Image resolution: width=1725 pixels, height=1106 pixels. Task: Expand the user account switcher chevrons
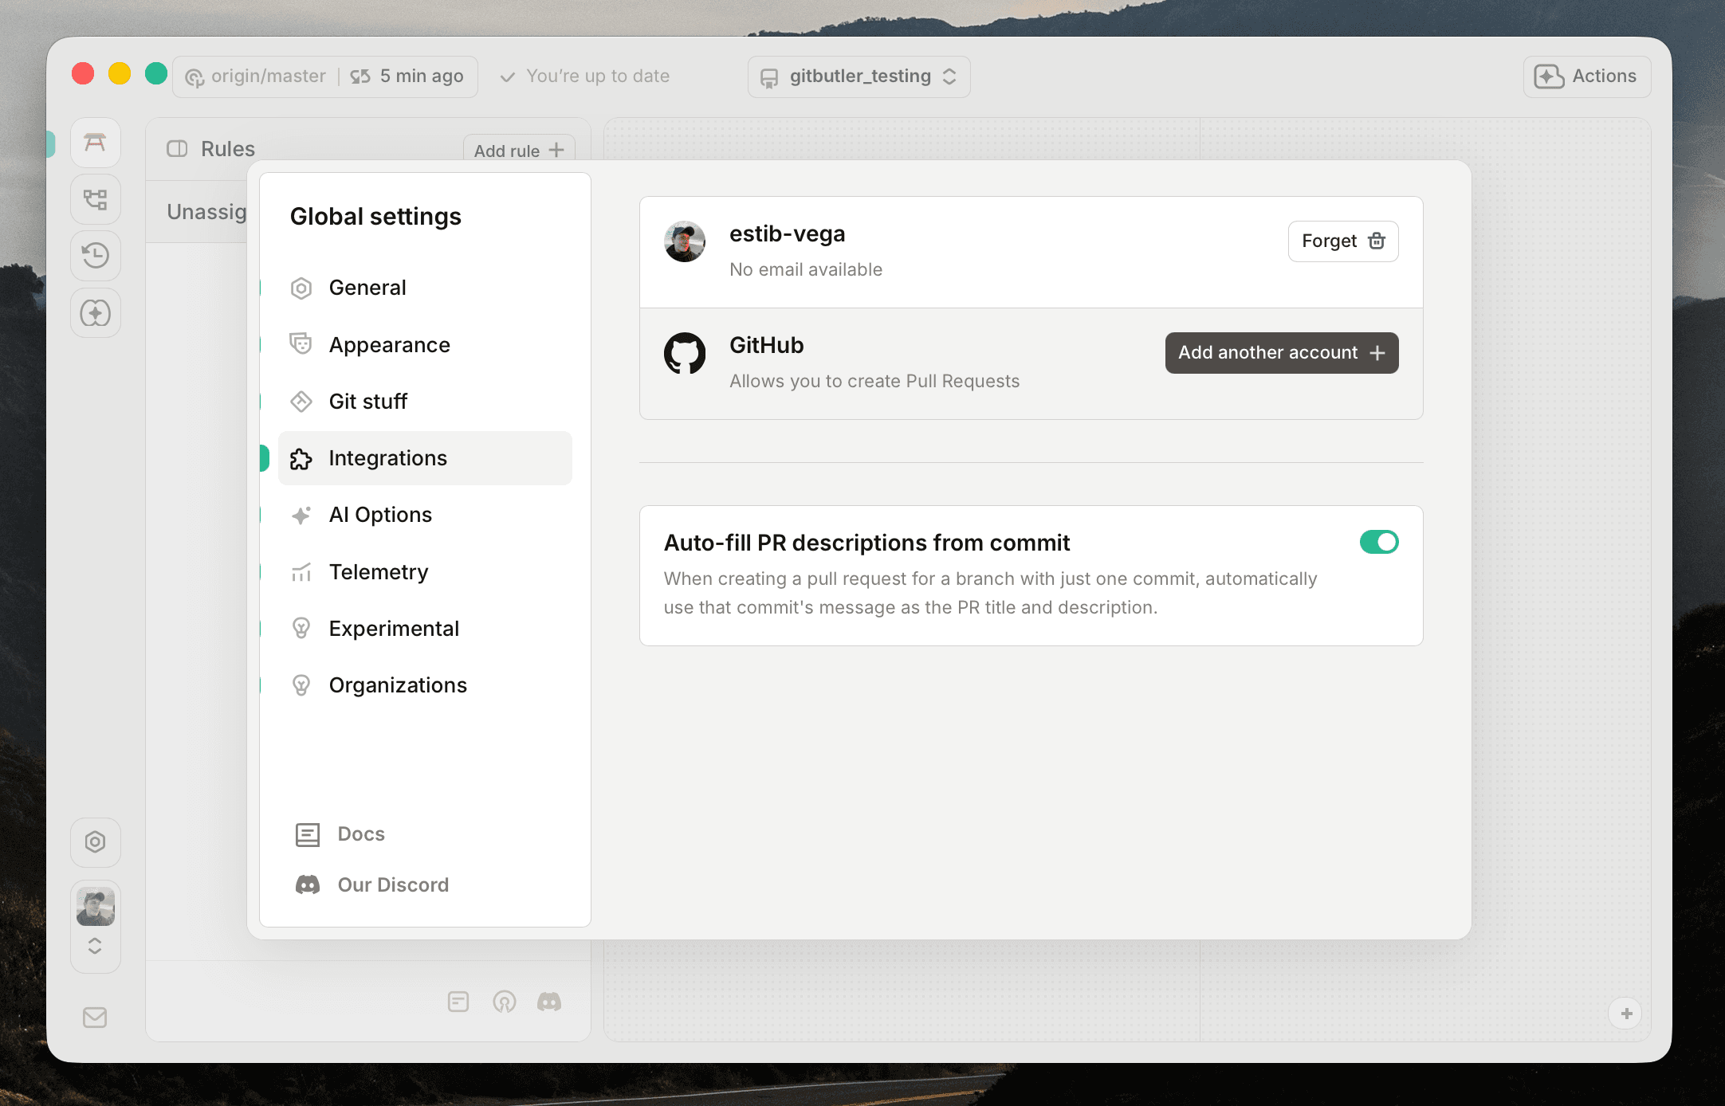point(95,946)
